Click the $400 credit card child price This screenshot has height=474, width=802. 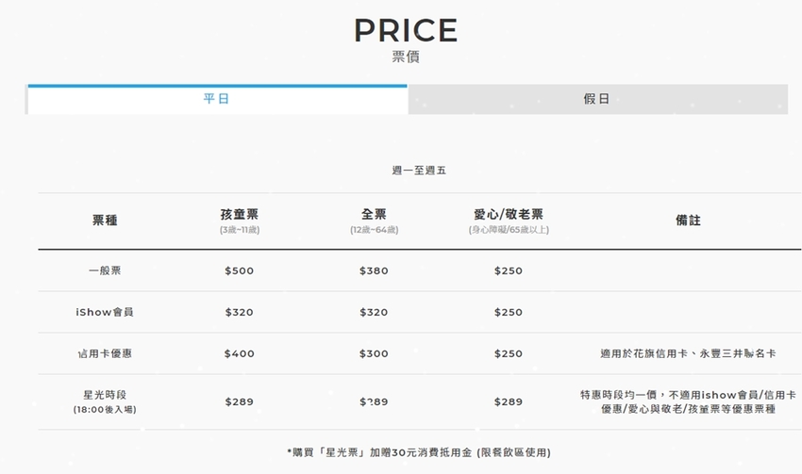click(239, 353)
